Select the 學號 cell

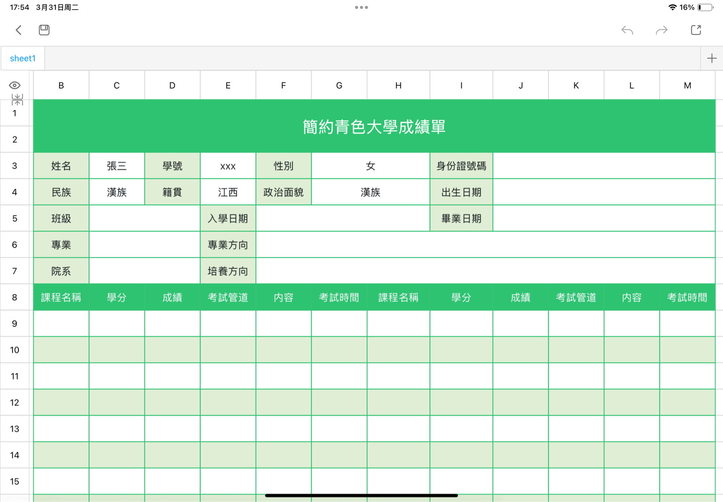click(x=172, y=166)
